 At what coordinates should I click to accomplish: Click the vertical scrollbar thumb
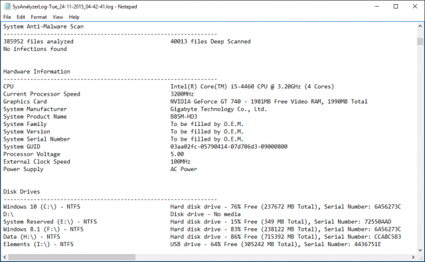(420, 41)
